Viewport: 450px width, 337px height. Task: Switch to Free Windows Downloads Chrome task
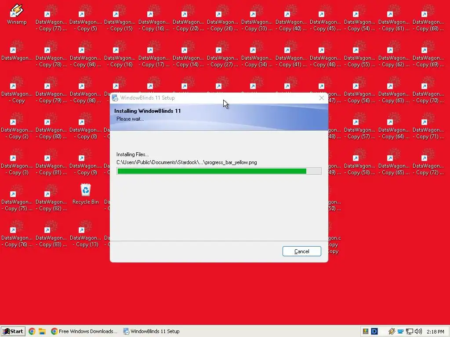[84, 331]
